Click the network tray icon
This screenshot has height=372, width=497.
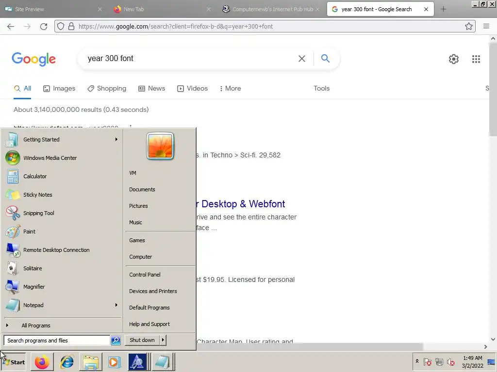pyautogui.click(x=439, y=362)
